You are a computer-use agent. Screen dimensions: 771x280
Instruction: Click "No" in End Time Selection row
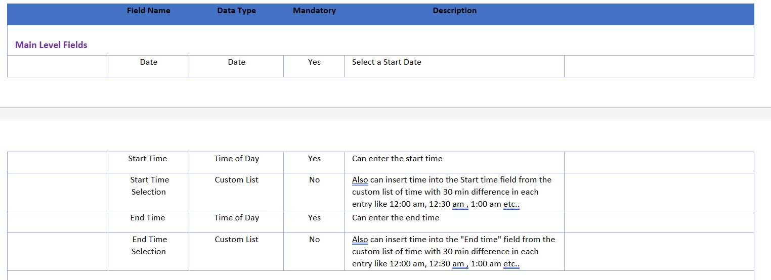click(314, 240)
